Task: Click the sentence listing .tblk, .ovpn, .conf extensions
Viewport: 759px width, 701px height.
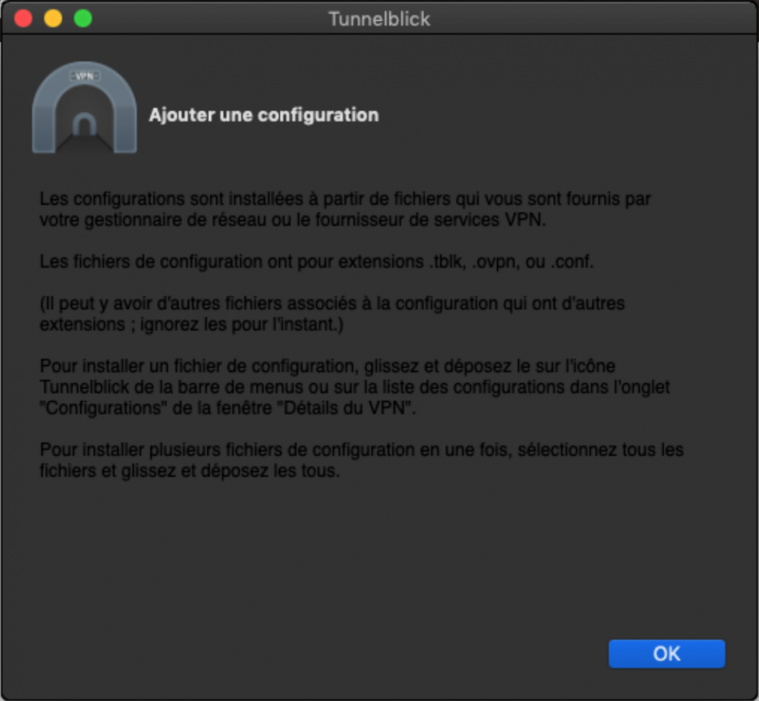Action: coord(316,262)
